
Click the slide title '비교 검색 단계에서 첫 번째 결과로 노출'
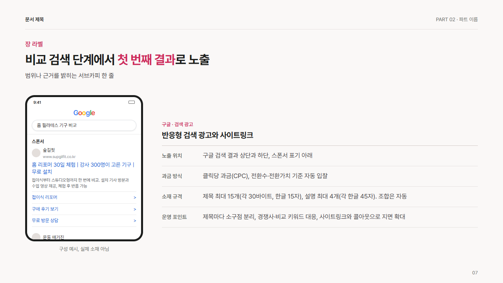[x=117, y=60]
